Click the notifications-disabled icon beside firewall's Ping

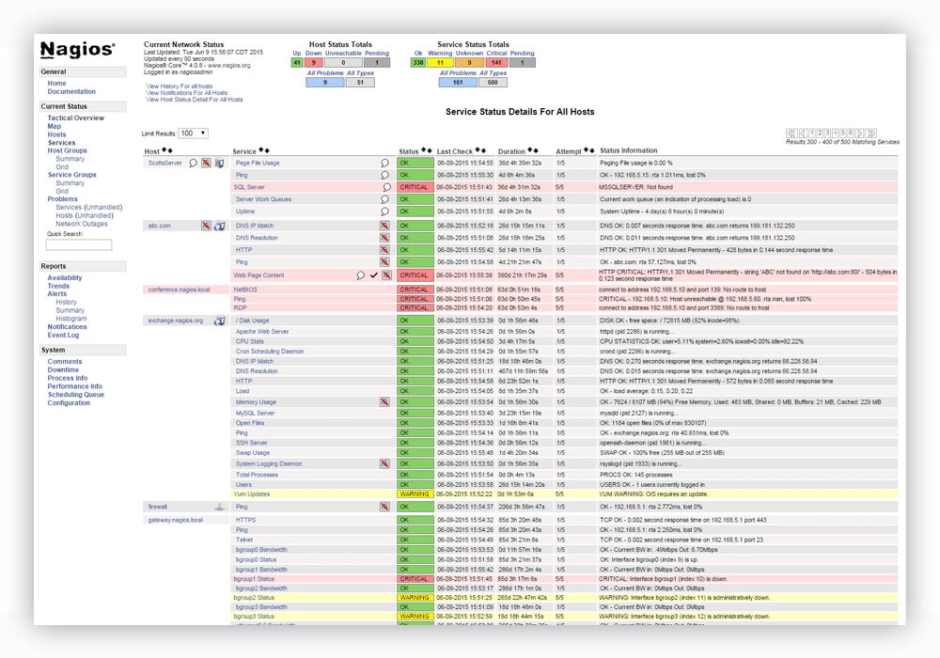tap(384, 505)
